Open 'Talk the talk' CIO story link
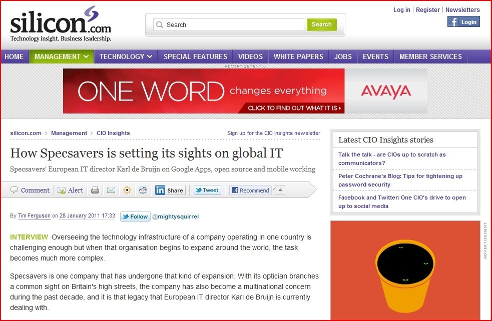 [392, 158]
